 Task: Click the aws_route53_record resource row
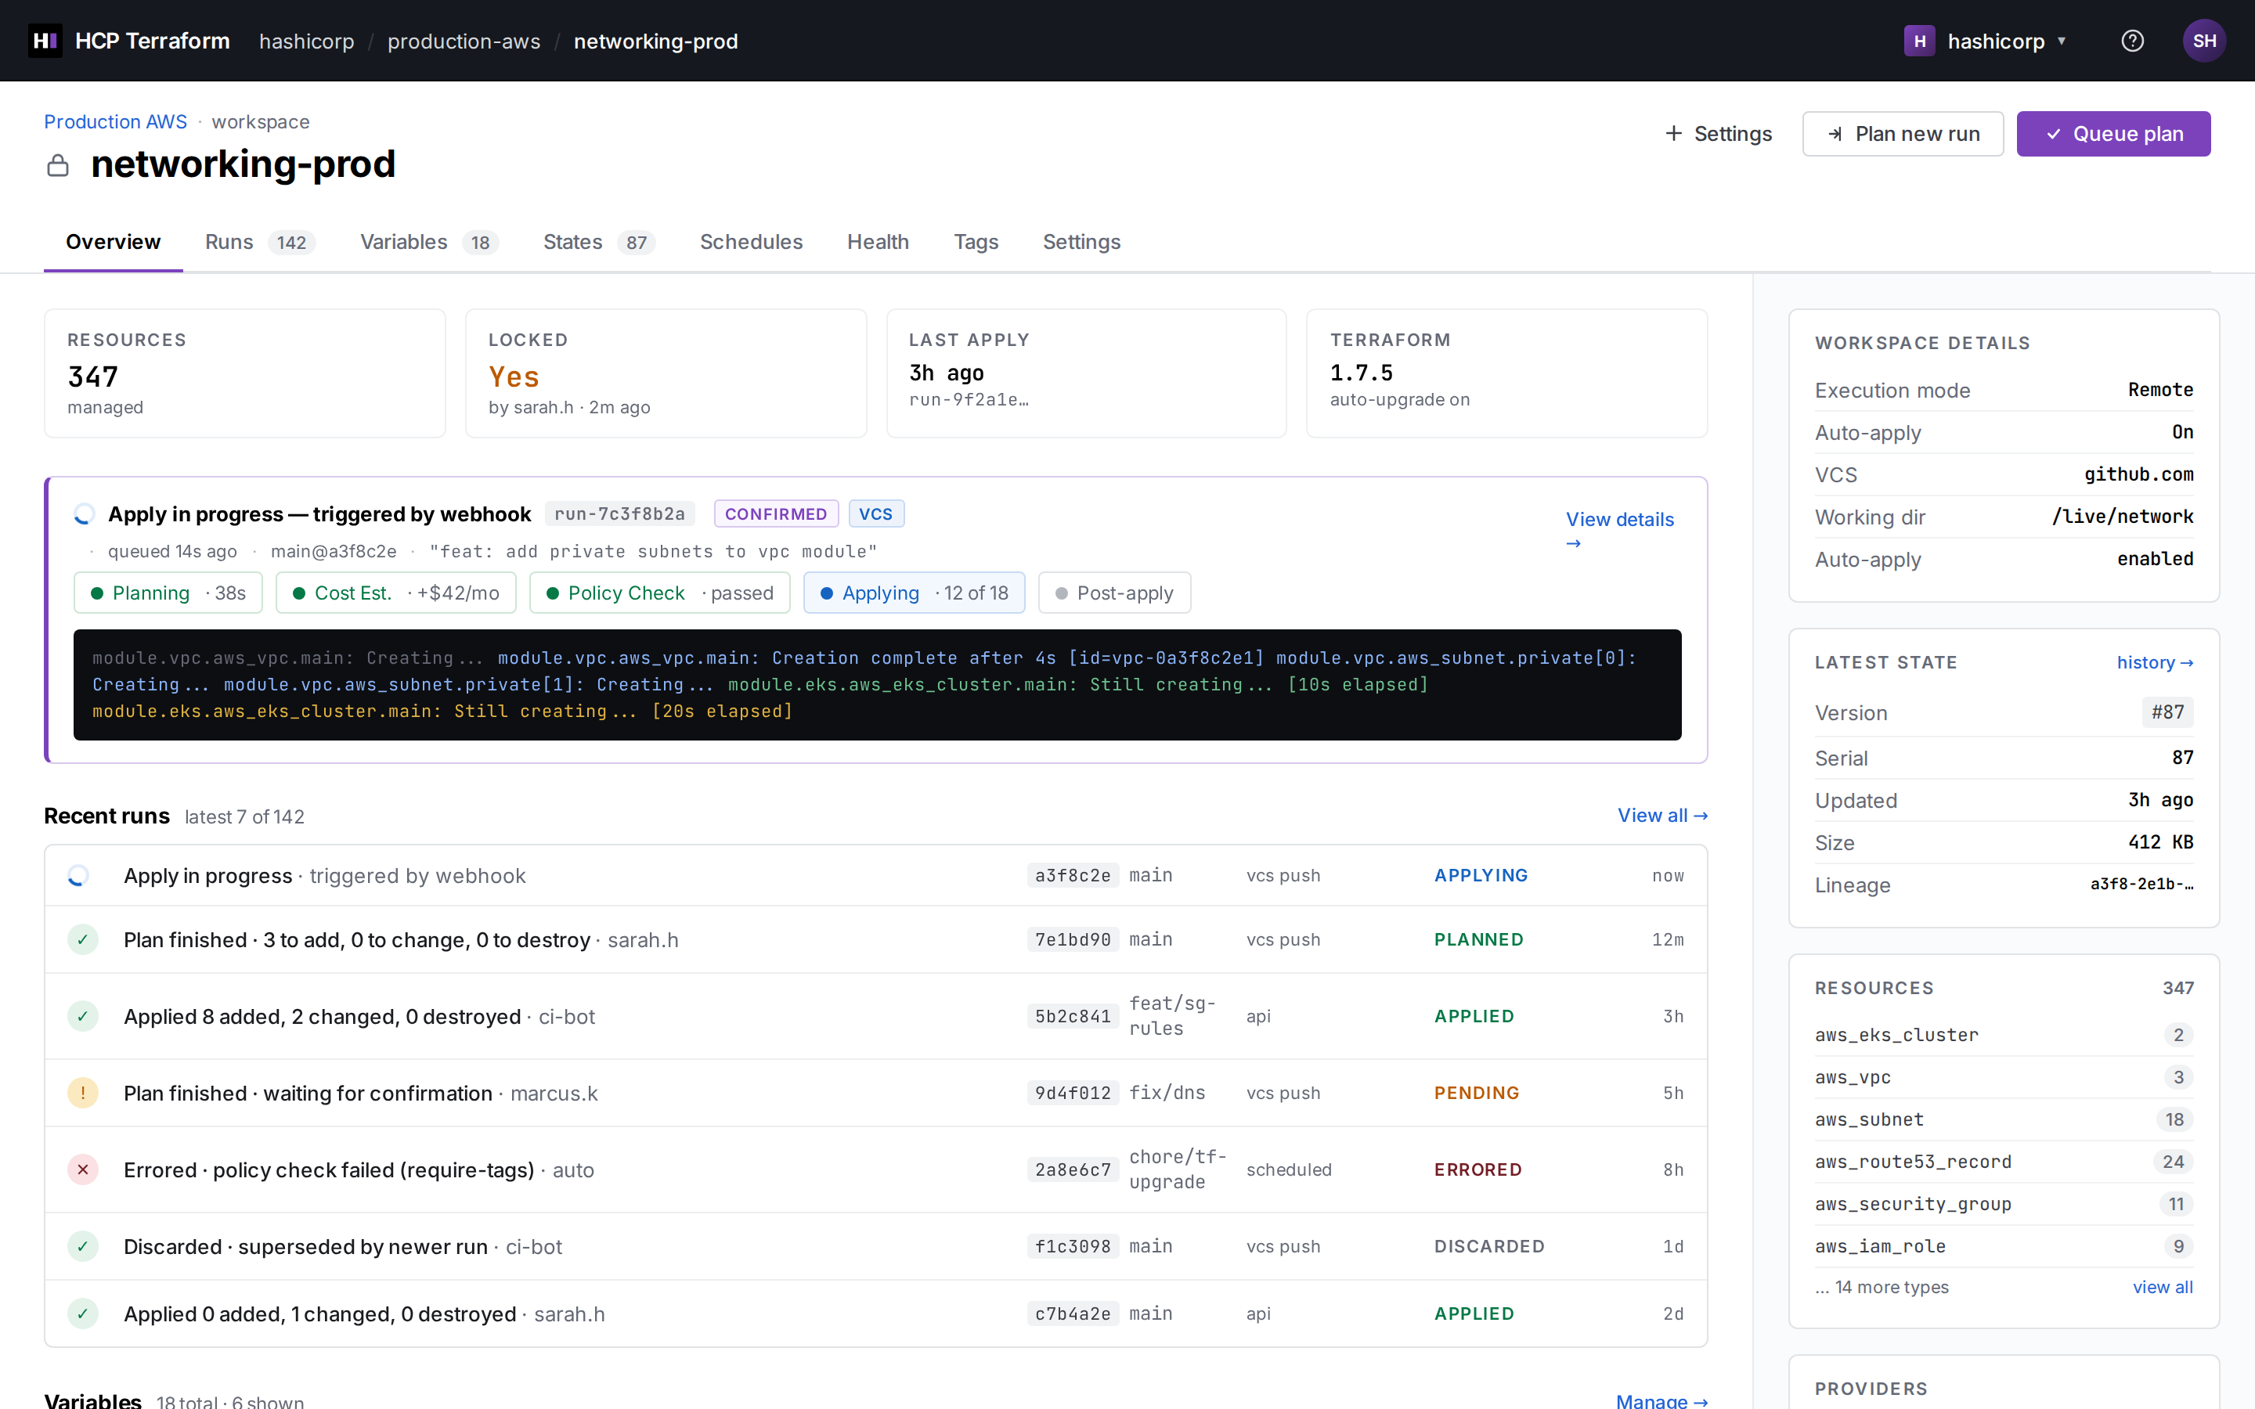(x=2004, y=1161)
